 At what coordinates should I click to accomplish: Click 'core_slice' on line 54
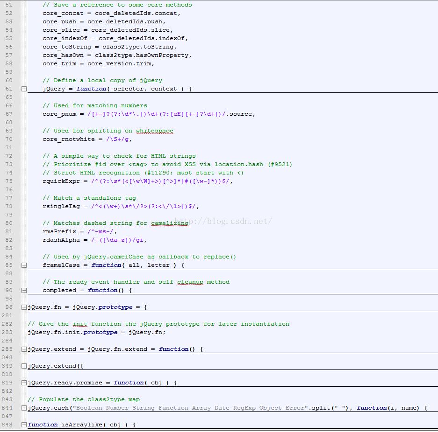click(61, 30)
